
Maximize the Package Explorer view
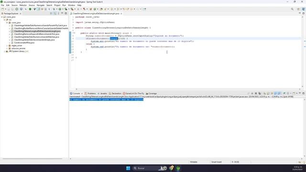(66, 13)
